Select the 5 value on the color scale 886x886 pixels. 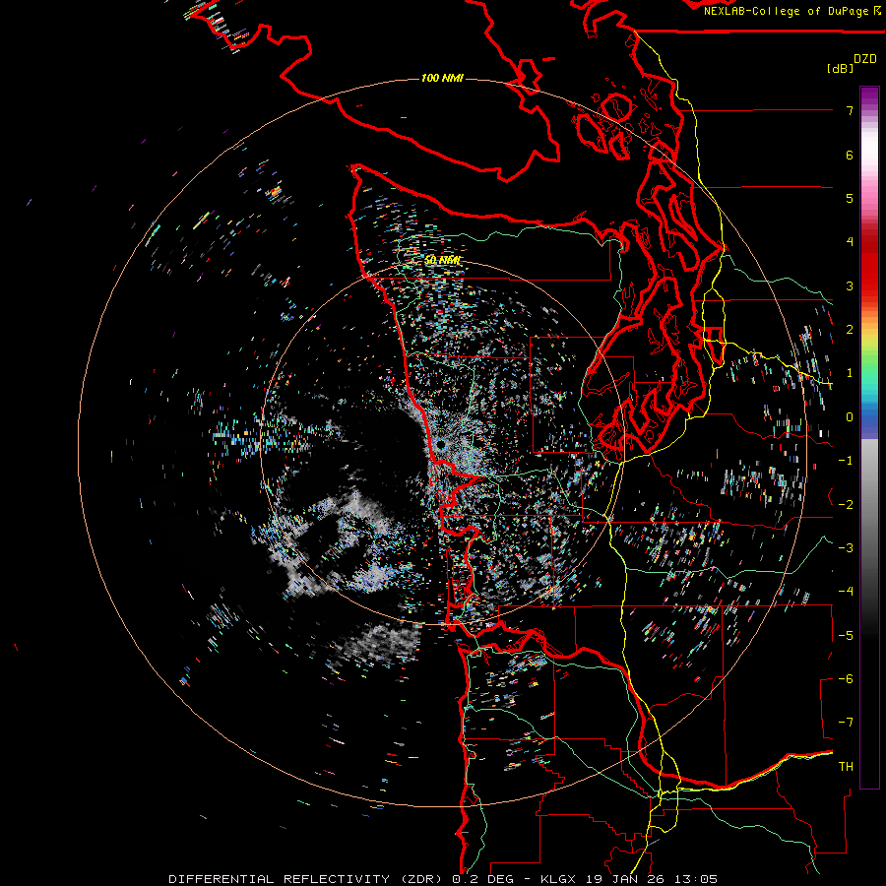850,198
